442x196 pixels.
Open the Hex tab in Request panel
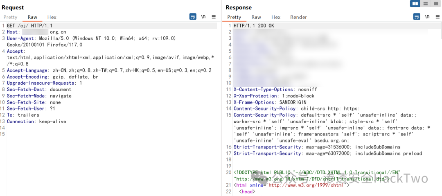(52, 17)
